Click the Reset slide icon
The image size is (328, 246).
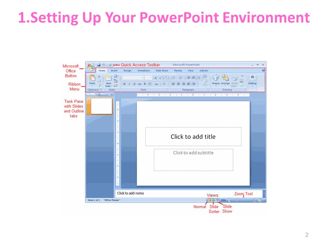click(116, 81)
